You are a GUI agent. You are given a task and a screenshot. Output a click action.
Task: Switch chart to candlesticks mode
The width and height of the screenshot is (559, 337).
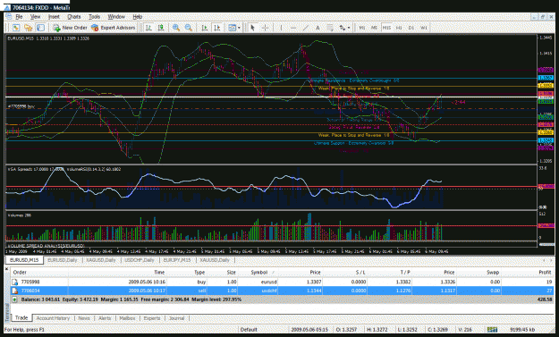pyautogui.click(x=161, y=28)
